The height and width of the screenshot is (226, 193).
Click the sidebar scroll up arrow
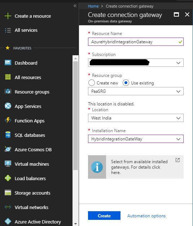tap(75, 58)
